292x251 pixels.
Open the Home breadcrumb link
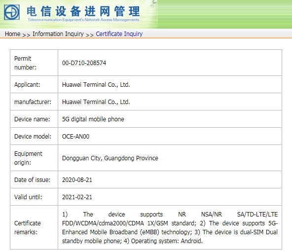12,34
